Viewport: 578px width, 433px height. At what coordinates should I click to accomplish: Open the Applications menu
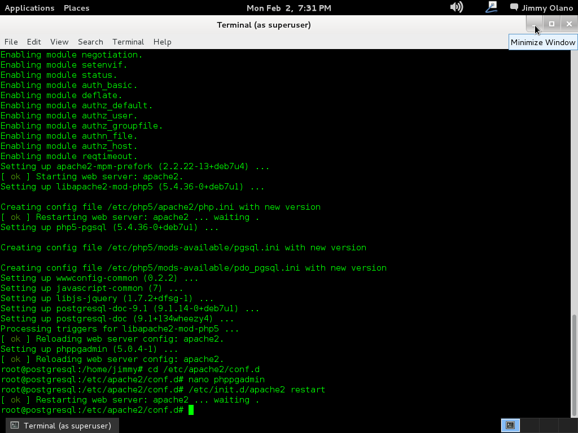(29, 8)
